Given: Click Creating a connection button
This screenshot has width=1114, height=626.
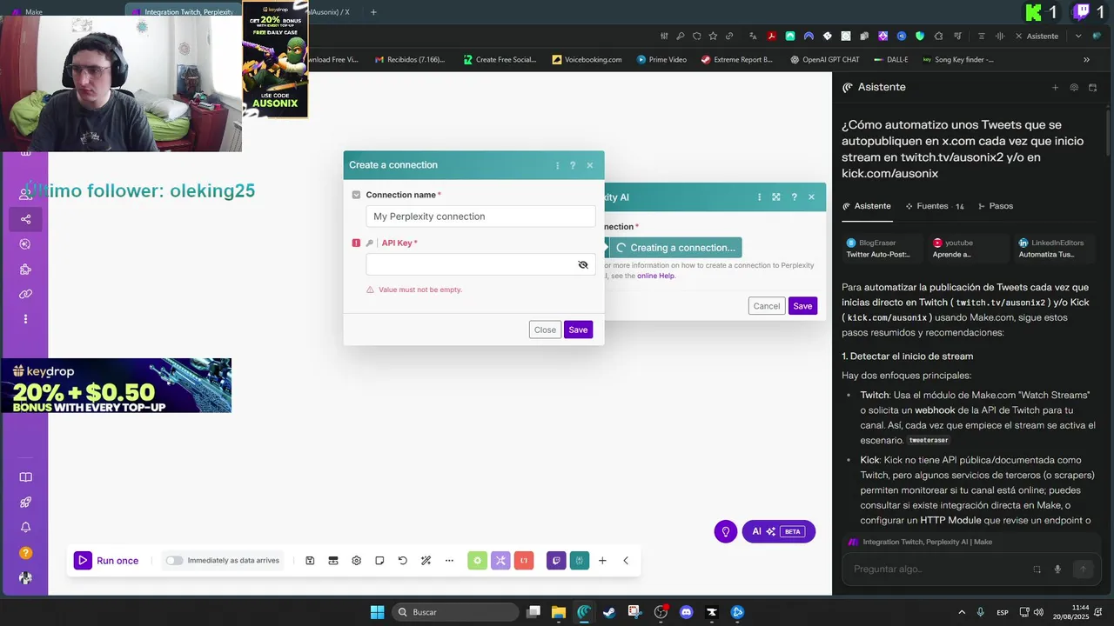Looking at the screenshot, I should click(675, 248).
